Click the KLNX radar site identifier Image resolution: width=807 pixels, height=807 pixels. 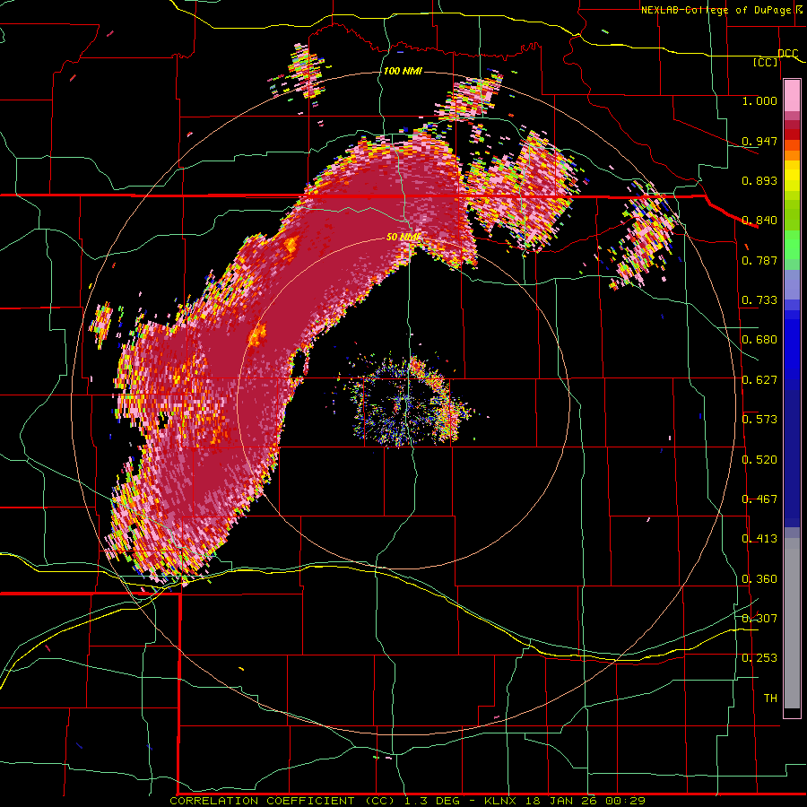coord(502,801)
